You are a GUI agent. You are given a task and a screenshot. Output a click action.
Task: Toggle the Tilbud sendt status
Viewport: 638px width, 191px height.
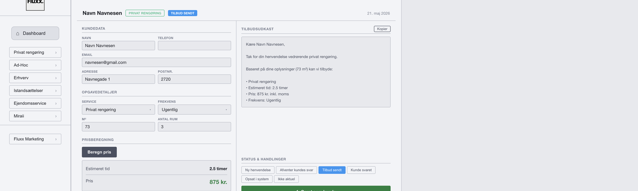(332, 170)
